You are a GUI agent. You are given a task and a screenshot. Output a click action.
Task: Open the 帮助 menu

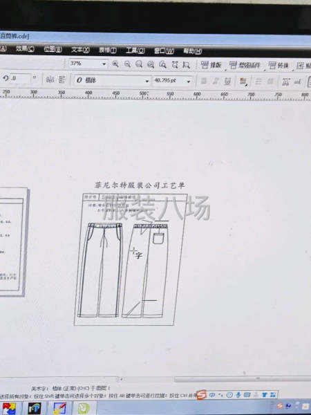coord(193,51)
